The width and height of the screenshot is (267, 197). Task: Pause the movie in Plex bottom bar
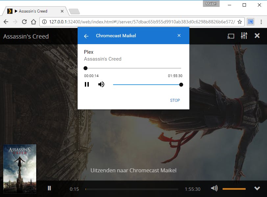tap(49, 188)
